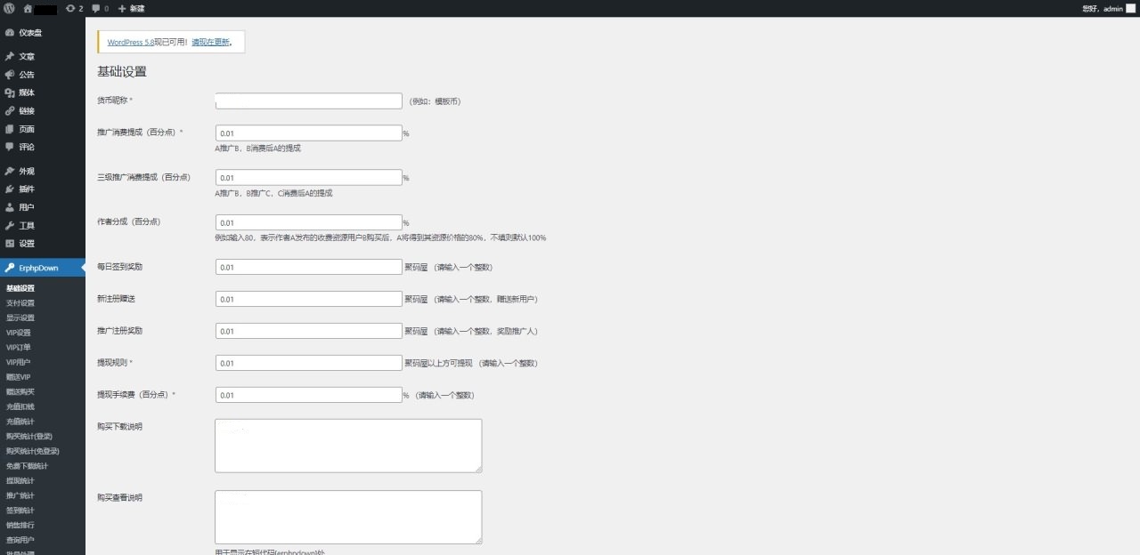Open 查询用户 submenu

(x=20, y=540)
